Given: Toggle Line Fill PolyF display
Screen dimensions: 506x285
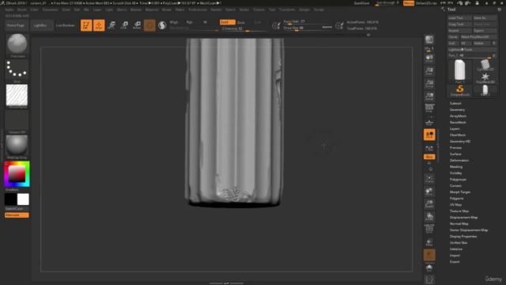Looking at the screenshot, I should click(x=429, y=229).
